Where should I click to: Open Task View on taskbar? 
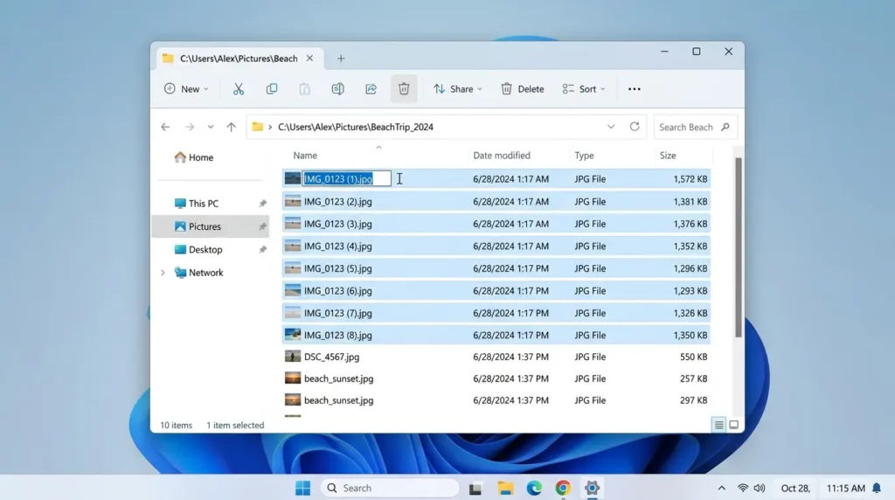pos(475,488)
